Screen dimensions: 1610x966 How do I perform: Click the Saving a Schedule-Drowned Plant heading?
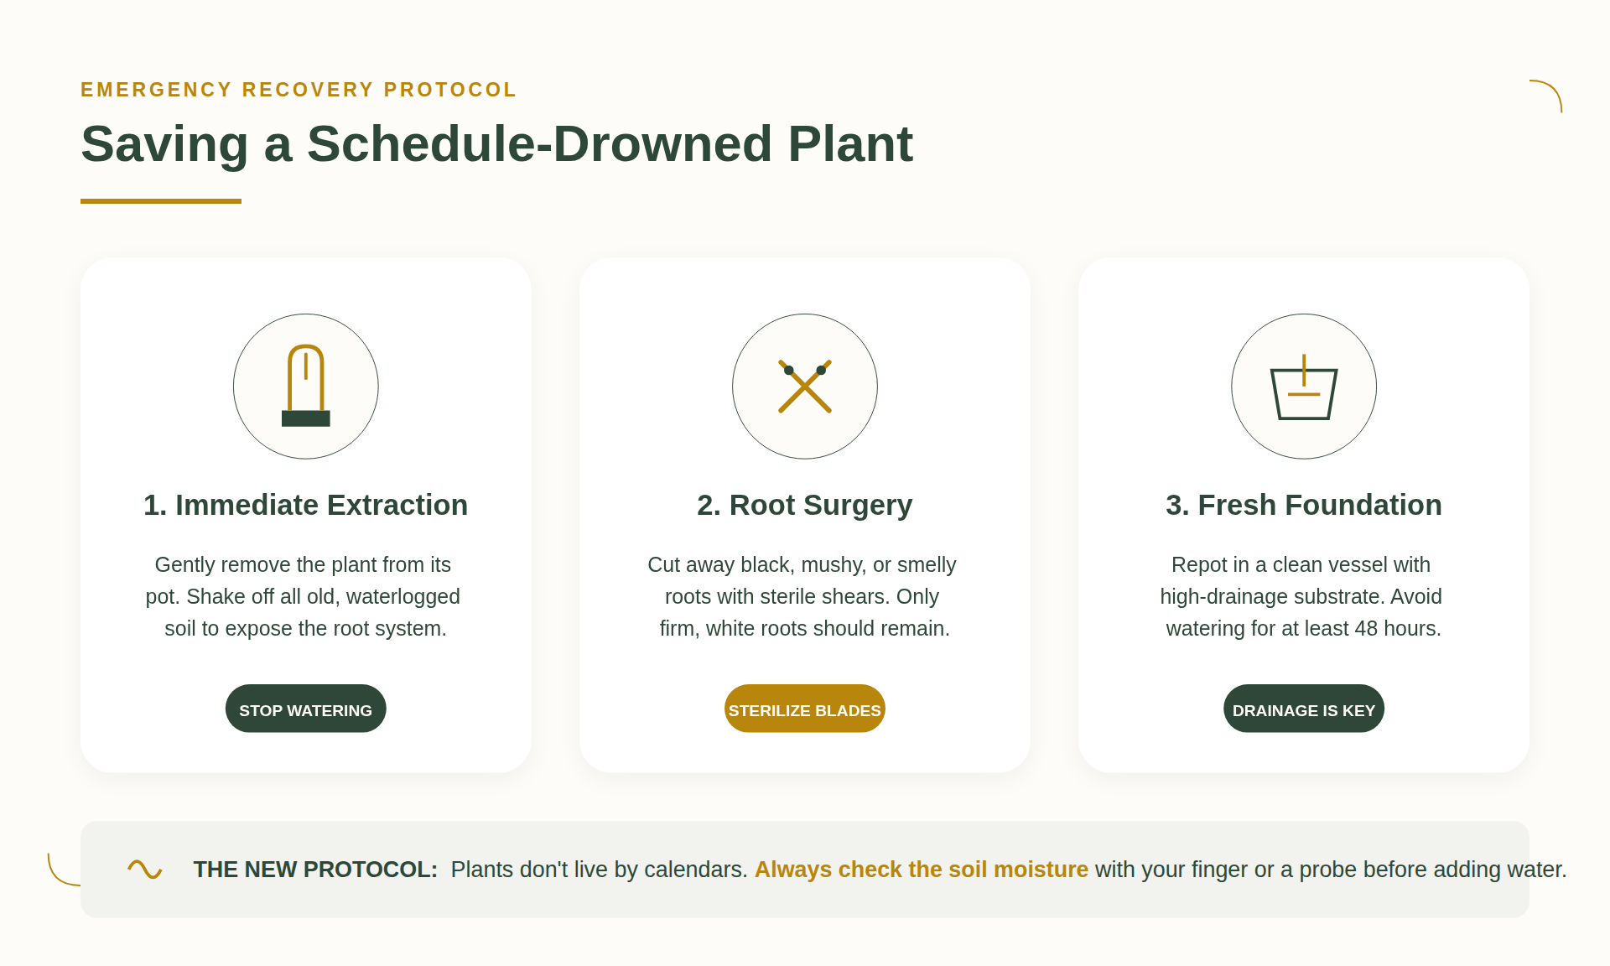(x=496, y=143)
